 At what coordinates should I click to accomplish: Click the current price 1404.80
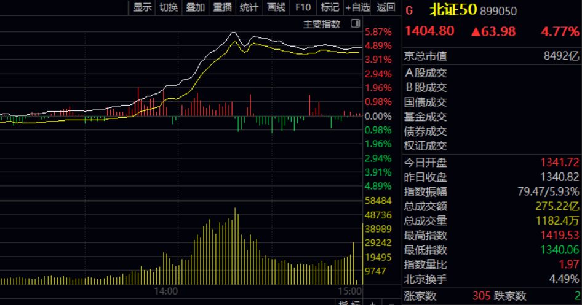point(429,31)
